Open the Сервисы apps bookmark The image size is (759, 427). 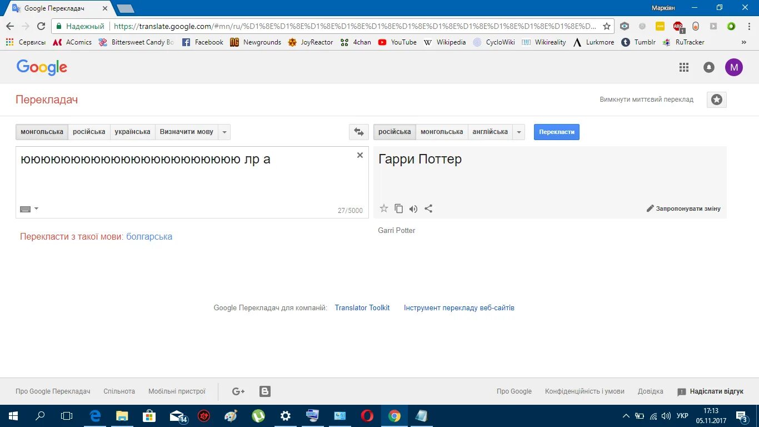26,42
